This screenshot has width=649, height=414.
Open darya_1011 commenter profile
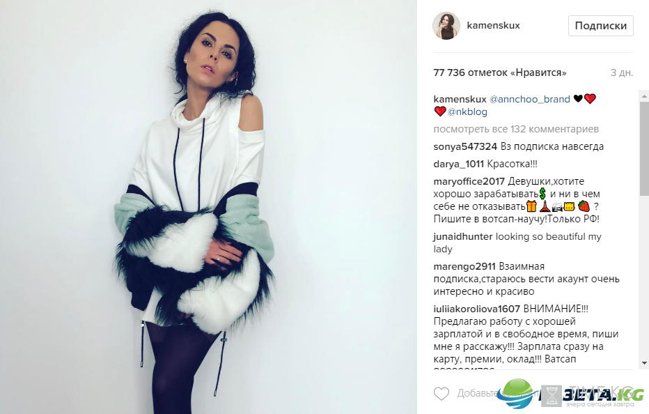[459, 164]
